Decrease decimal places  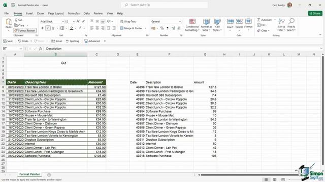(179, 28)
